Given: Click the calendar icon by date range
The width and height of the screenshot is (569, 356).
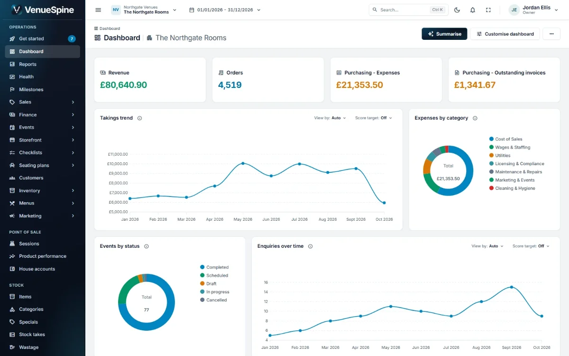Looking at the screenshot, I should (192, 9).
